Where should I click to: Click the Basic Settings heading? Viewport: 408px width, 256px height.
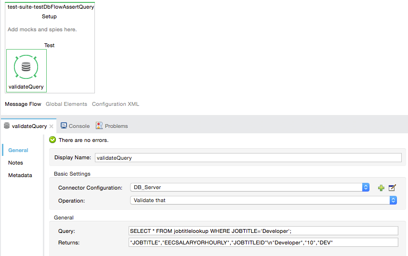point(72,174)
